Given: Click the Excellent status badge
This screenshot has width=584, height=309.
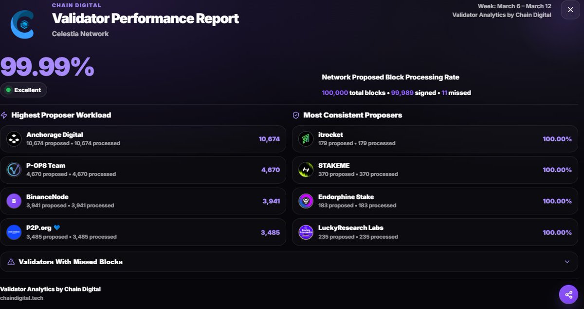Looking at the screenshot, I should [x=23, y=90].
